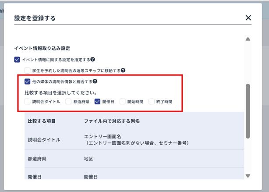This screenshot has height=192, width=269.
Task: Uncheck イベント情報に関する設定を指定する checkbox
Action: (17, 60)
